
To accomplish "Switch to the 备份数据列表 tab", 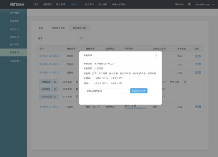I will [x=79, y=28].
